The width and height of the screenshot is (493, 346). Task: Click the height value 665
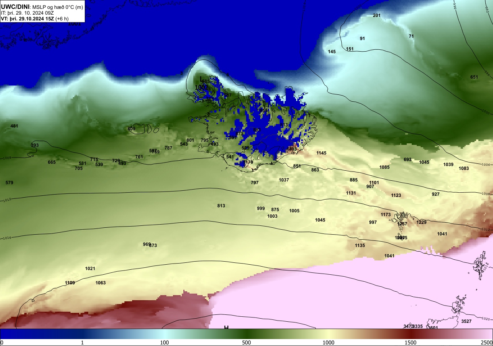coord(52,162)
